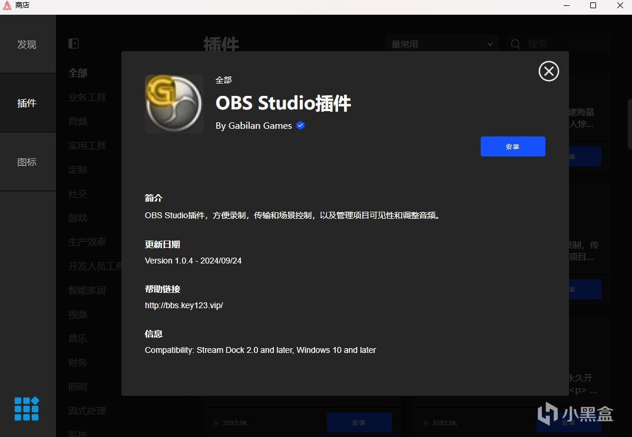
Task: Select the 定制 category
Action: coord(77,170)
